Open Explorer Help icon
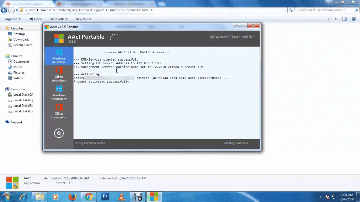 354,19
